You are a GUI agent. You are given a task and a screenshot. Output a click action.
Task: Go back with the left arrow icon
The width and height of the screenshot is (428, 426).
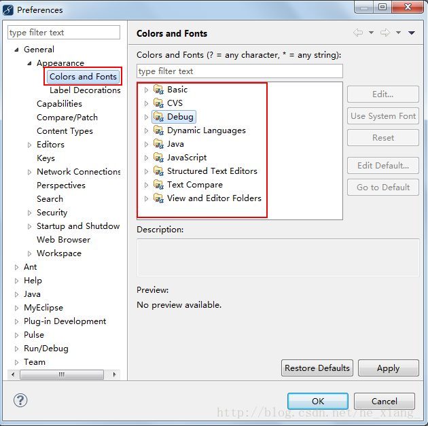(358, 33)
